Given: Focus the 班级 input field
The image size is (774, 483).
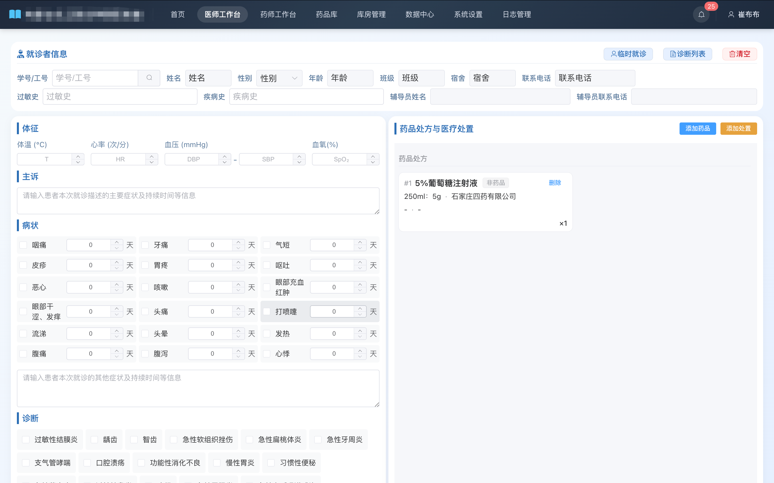Looking at the screenshot, I should pyautogui.click(x=422, y=78).
